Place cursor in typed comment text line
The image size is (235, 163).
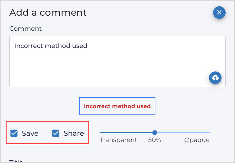coord(51,46)
